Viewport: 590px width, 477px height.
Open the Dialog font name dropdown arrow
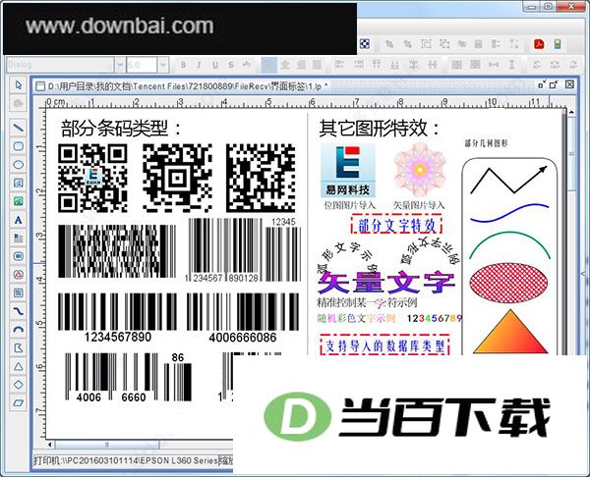pyautogui.click(x=120, y=65)
